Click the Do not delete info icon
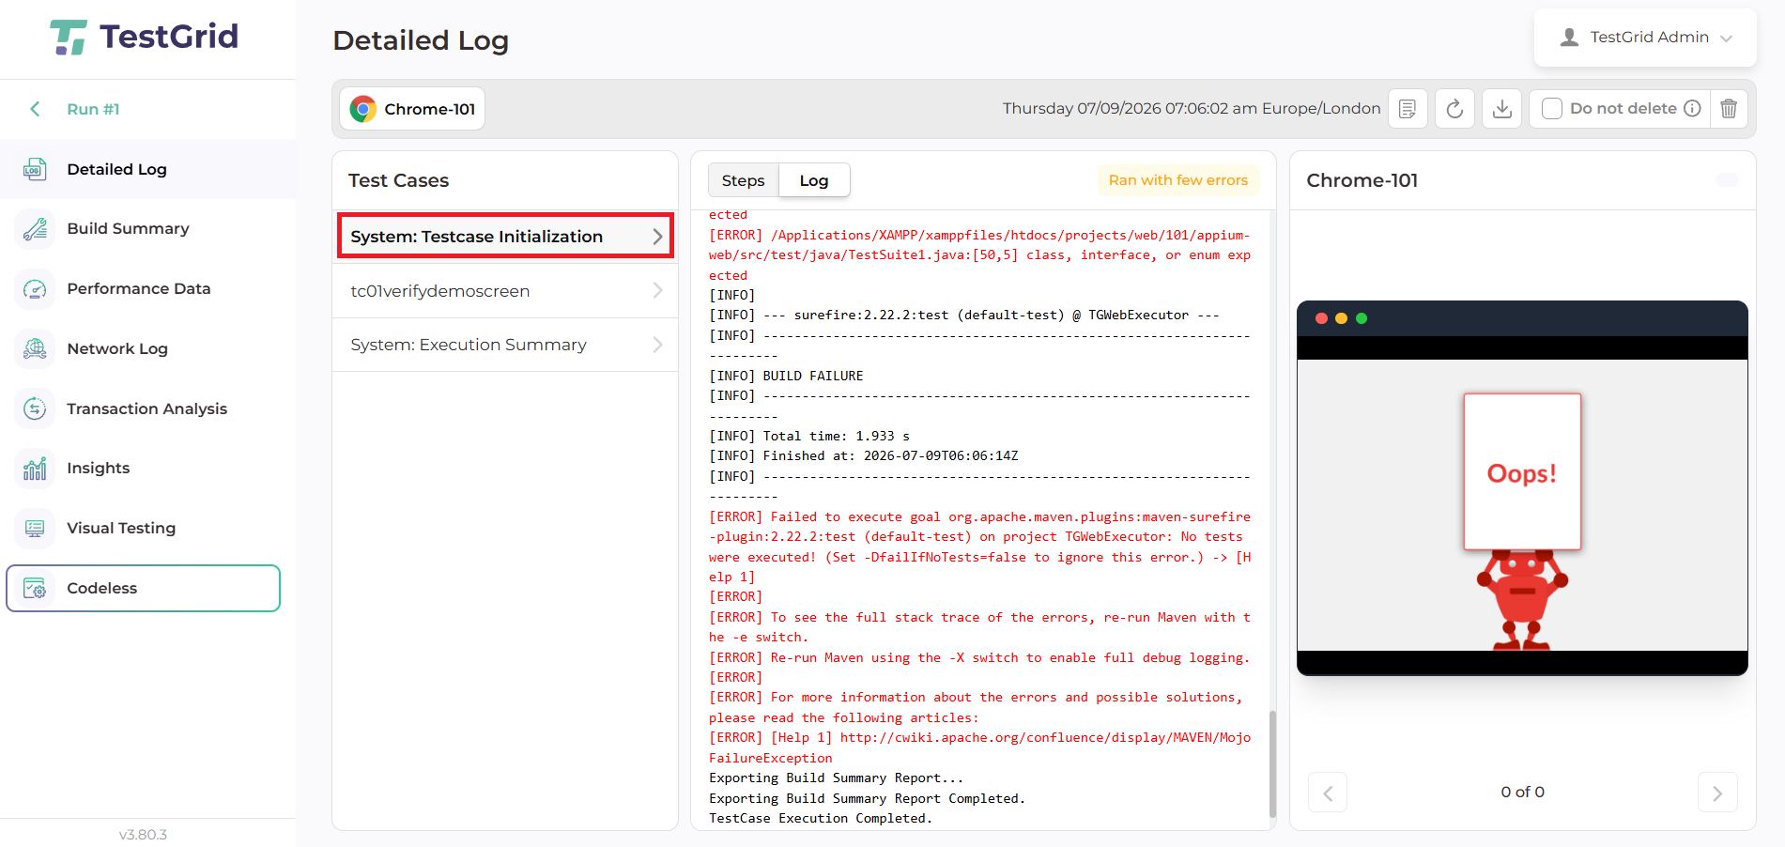 (1692, 108)
